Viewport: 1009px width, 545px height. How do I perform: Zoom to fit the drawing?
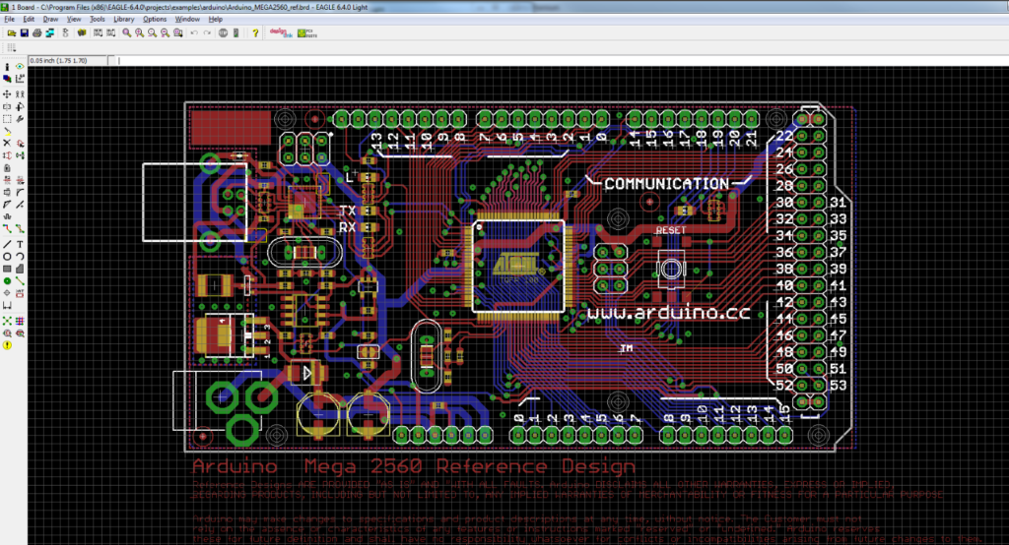[127, 32]
